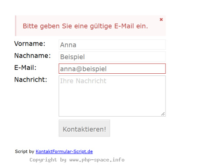Click into the Ihre Nachricht textarea

[x=112, y=96]
